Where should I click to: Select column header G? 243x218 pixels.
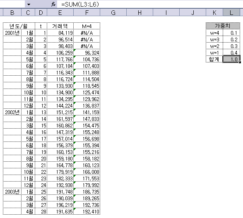(x=113, y=12)
